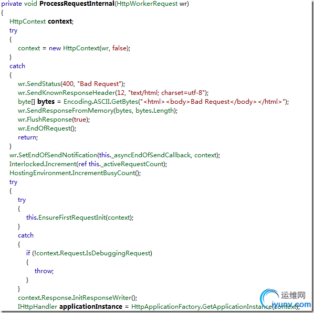Click the 'new HttpContext(wr, false)' assignment line
This screenshot has width=314, height=313.
pyautogui.click(x=74, y=48)
